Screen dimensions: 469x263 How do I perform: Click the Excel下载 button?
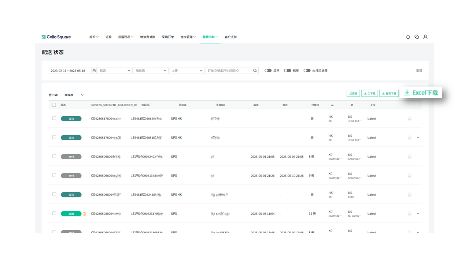421,93
